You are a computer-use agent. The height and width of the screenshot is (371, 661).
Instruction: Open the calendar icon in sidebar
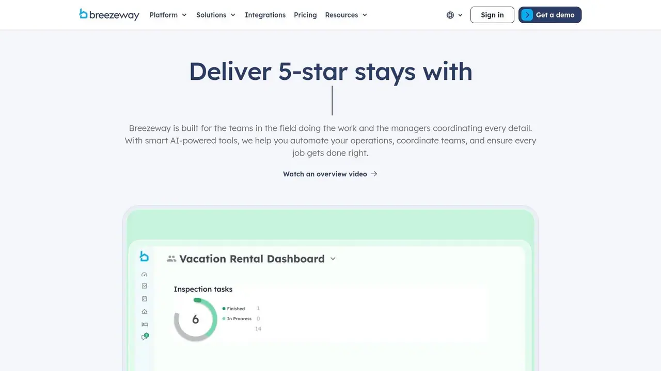144,299
